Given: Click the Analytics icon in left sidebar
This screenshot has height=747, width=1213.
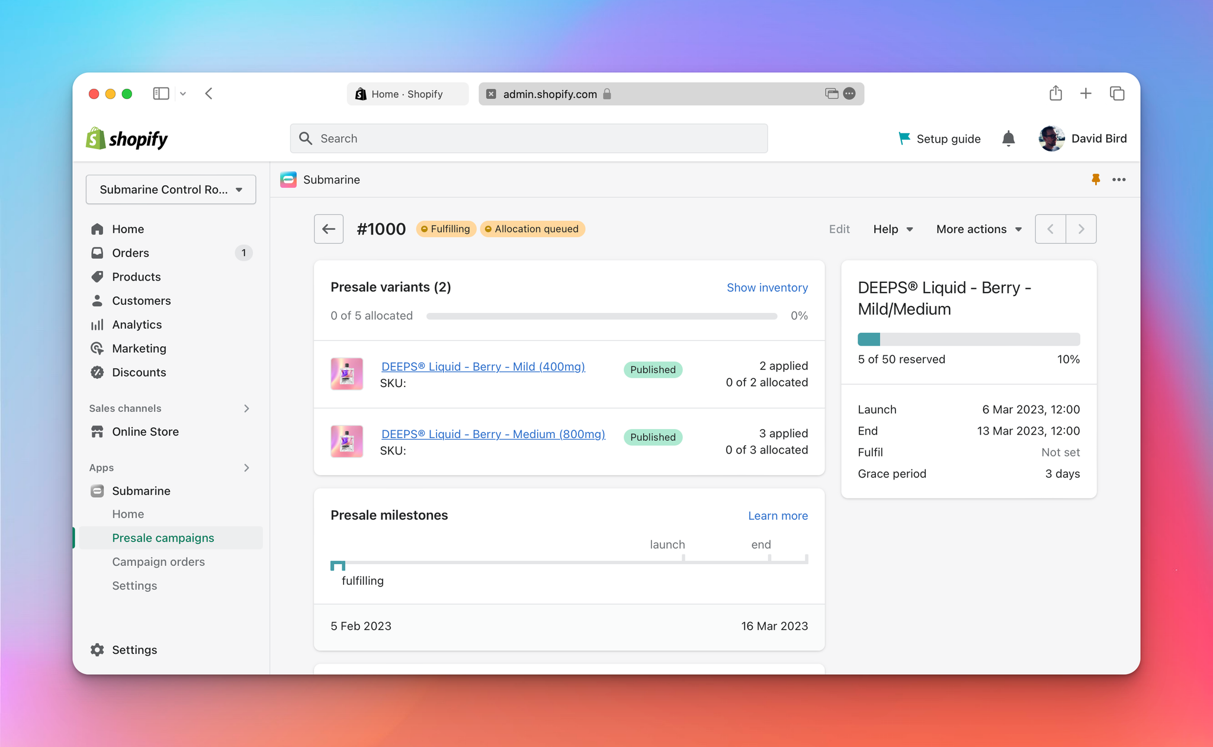Looking at the screenshot, I should (97, 324).
